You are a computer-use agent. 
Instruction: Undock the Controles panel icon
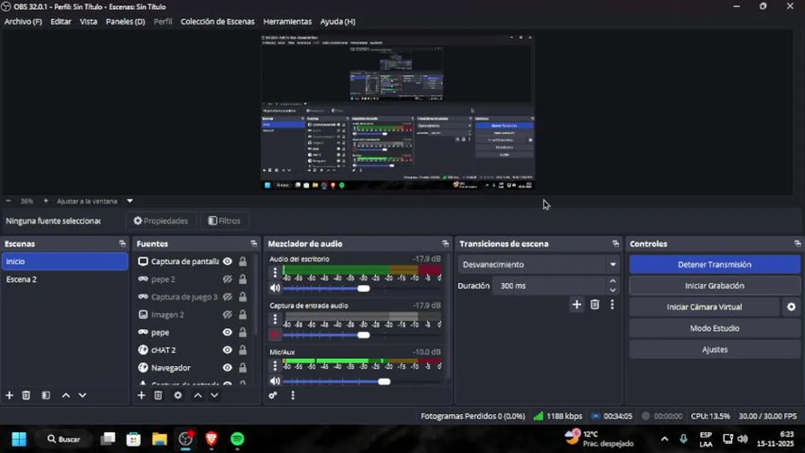coord(797,243)
